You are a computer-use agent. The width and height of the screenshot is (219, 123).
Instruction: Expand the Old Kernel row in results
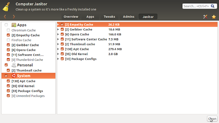(58, 54)
